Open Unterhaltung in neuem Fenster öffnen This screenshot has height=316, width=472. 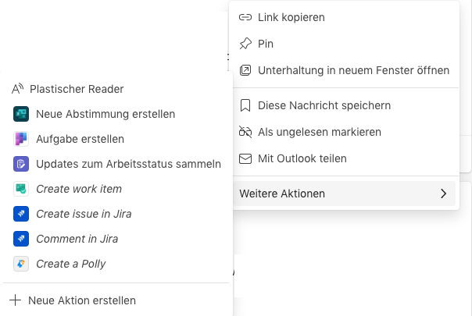click(353, 70)
